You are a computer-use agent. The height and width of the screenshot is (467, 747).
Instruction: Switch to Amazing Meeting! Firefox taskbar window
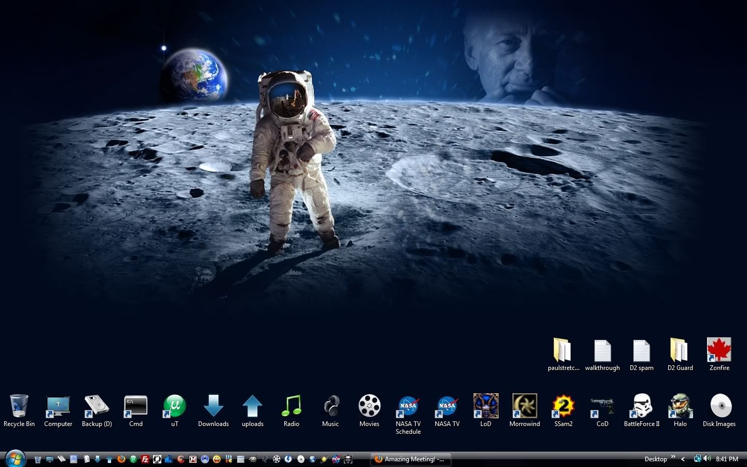(410, 459)
